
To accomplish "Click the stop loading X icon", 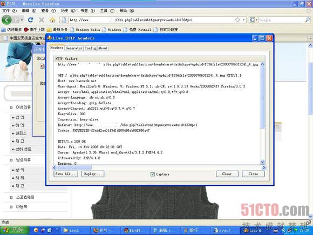I will click(42, 20).
